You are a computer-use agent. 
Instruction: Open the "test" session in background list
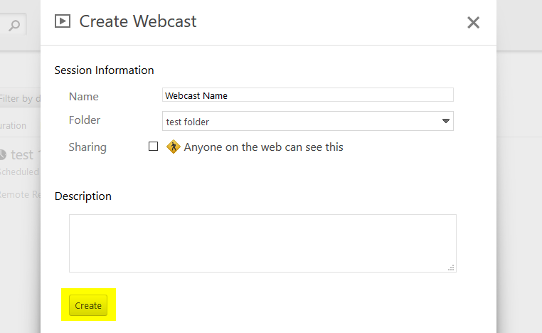pos(22,154)
